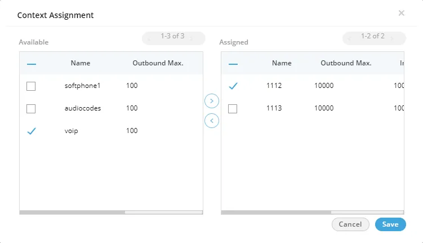The width and height of the screenshot is (423, 243).
Task: Click the Save button
Action: coord(390,224)
